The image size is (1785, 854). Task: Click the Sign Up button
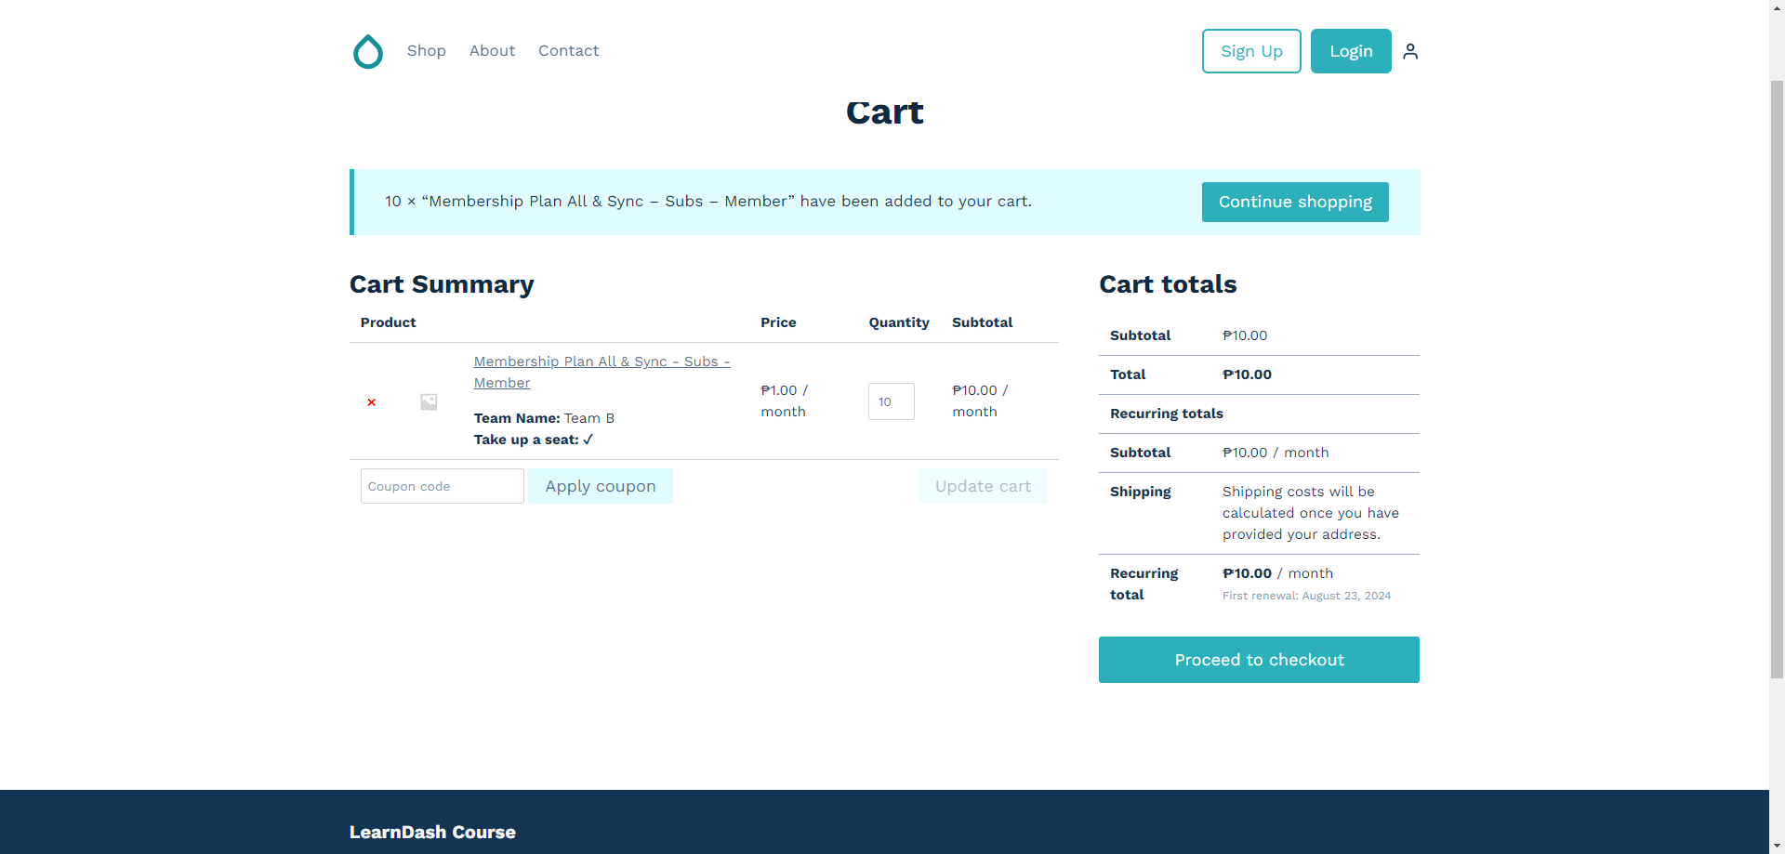(1250, 51)
